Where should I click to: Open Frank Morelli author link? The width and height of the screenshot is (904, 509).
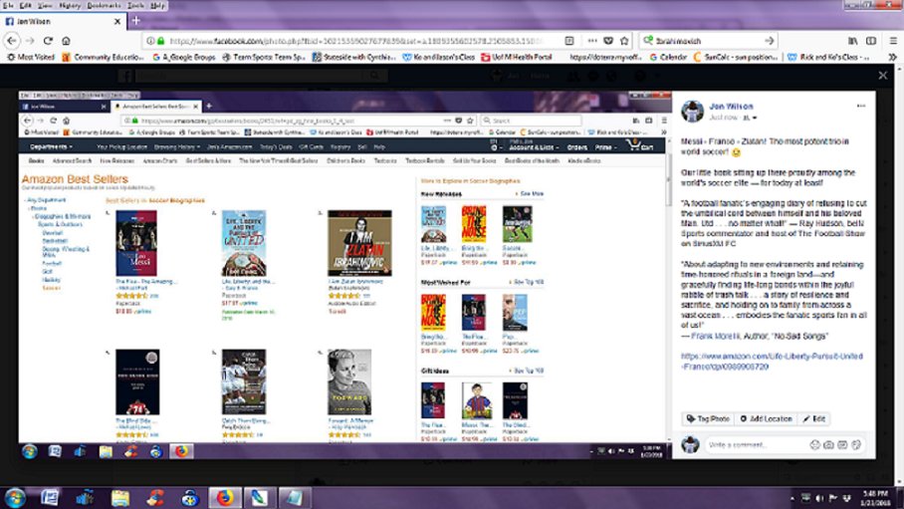[x=715, y=336]
